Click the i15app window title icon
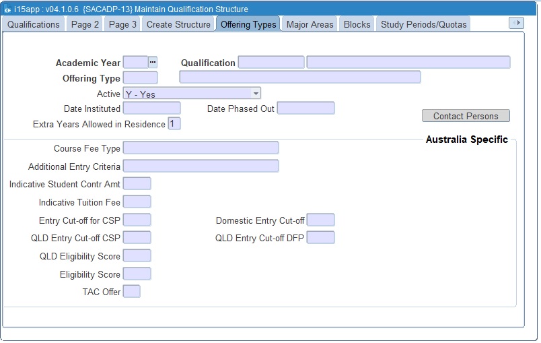 7,9
